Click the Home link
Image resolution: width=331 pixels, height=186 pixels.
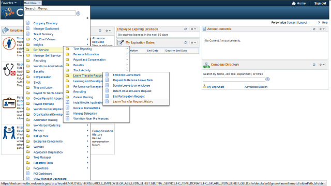(301, 4)
